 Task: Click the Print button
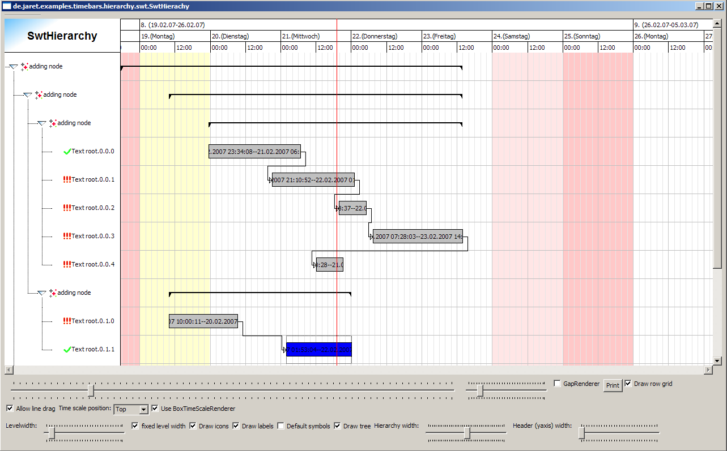[613, 385]
